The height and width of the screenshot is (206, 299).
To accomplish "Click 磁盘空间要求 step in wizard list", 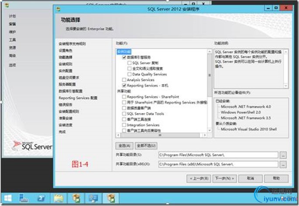I will pos(69,77).
